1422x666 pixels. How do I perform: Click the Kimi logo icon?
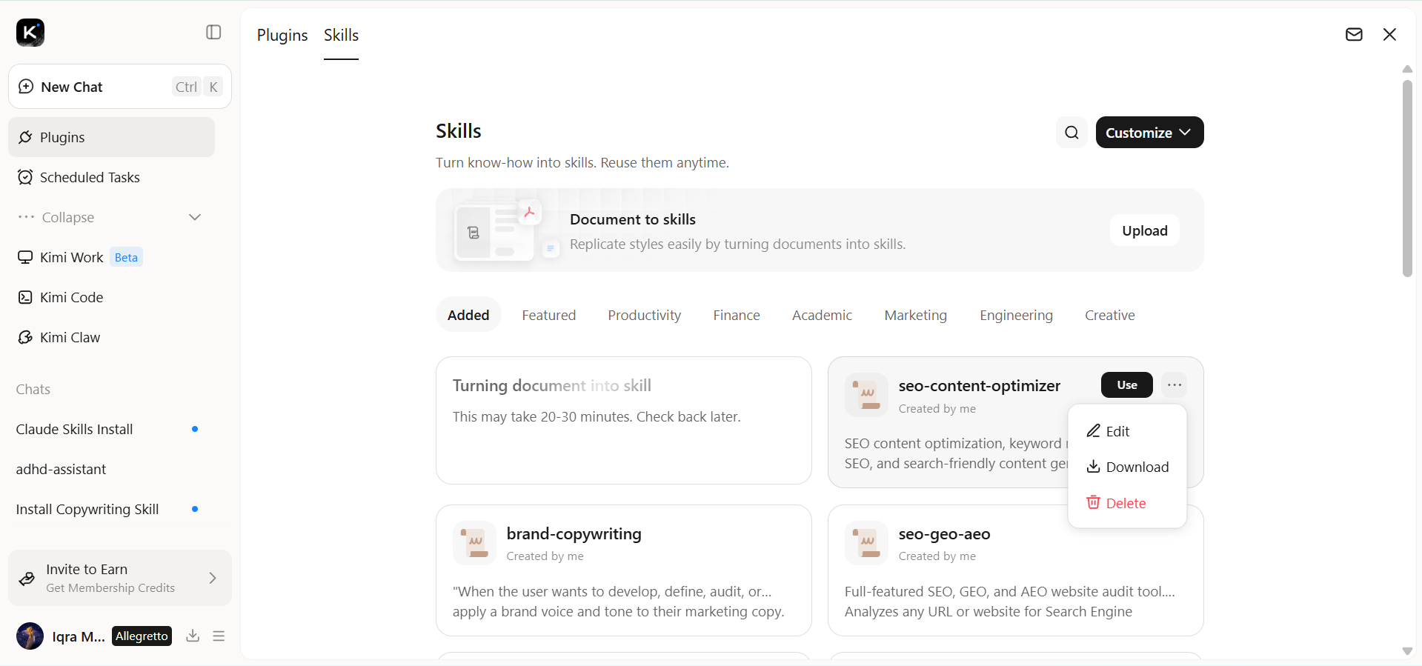pyautogui.click(x=30, y=33)
